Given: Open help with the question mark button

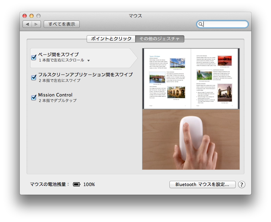Looking at the screenshot, I should 242,185.
